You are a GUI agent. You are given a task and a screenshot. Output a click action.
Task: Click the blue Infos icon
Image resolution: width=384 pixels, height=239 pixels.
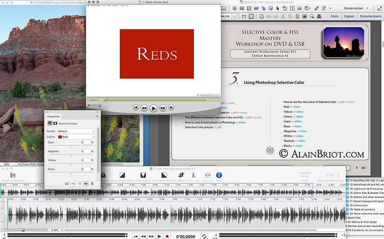(219, 176)
